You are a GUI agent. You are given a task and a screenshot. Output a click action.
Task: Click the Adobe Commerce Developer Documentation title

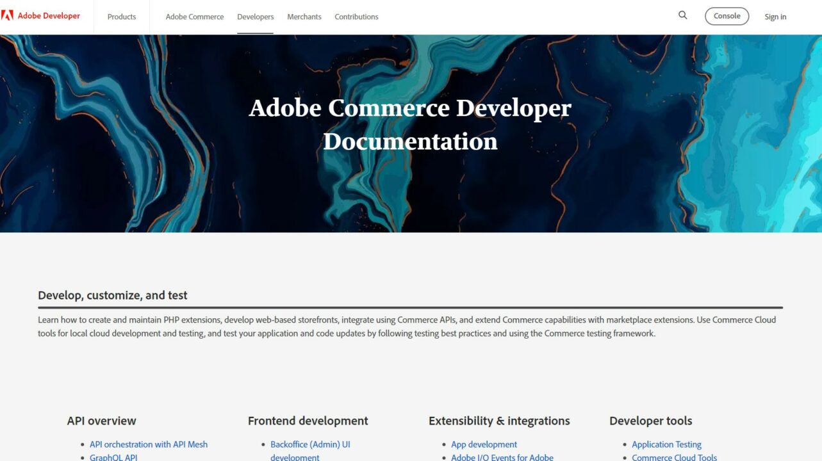[x=410, y=124]
